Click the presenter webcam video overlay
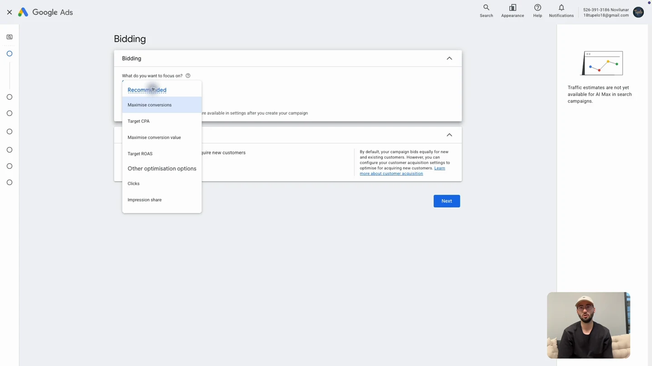Screen dimensions: 652x366 coord(589,325)
